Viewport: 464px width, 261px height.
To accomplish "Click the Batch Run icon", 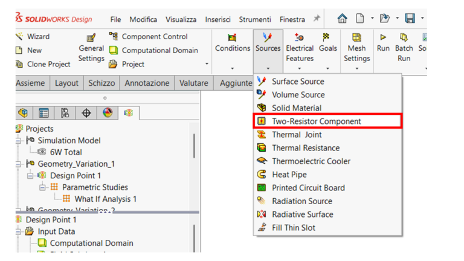I will pyautogui.click(x=404, y=37).
